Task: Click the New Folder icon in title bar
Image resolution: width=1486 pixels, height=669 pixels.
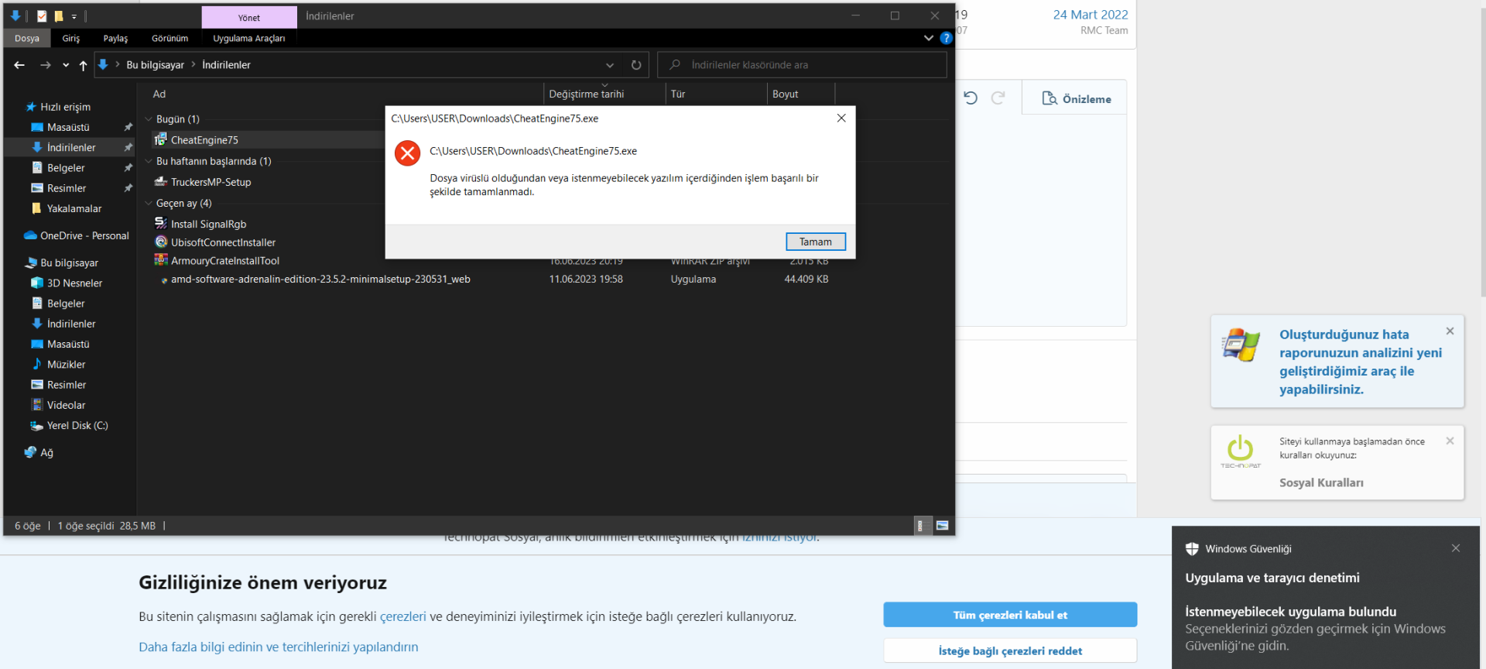Action: point(59,15)
